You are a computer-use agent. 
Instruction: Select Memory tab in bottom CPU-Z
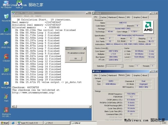point(122,75)
